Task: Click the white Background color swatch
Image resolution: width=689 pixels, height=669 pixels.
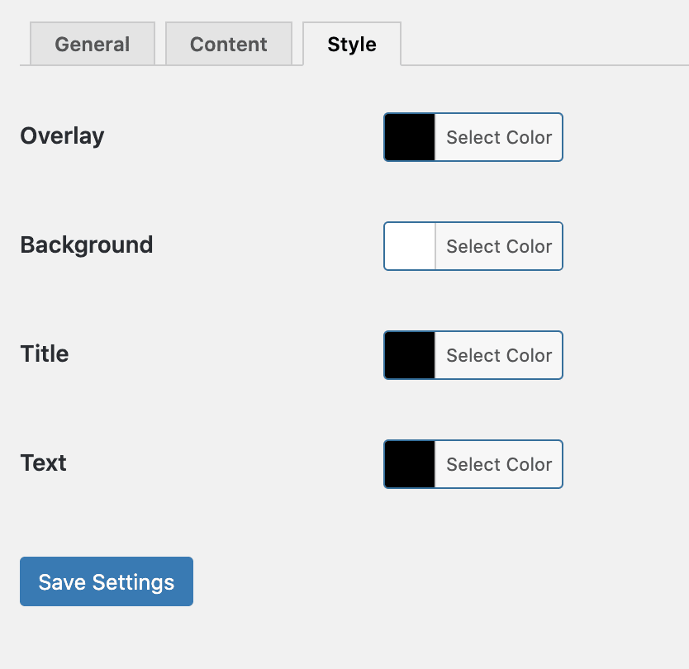Action: point(410,246)
